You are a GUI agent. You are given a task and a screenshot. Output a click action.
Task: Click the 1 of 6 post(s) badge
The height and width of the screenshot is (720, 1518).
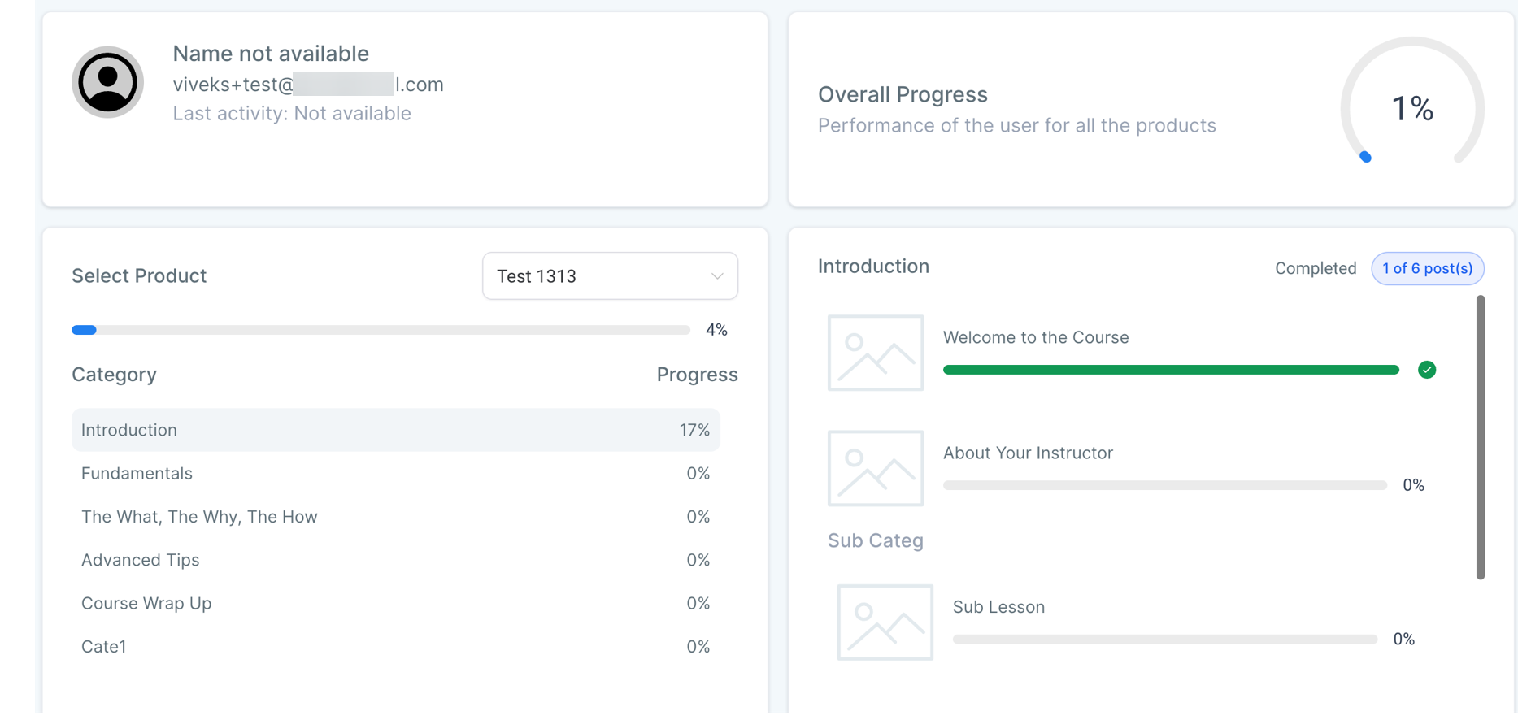coord(1427,269)
